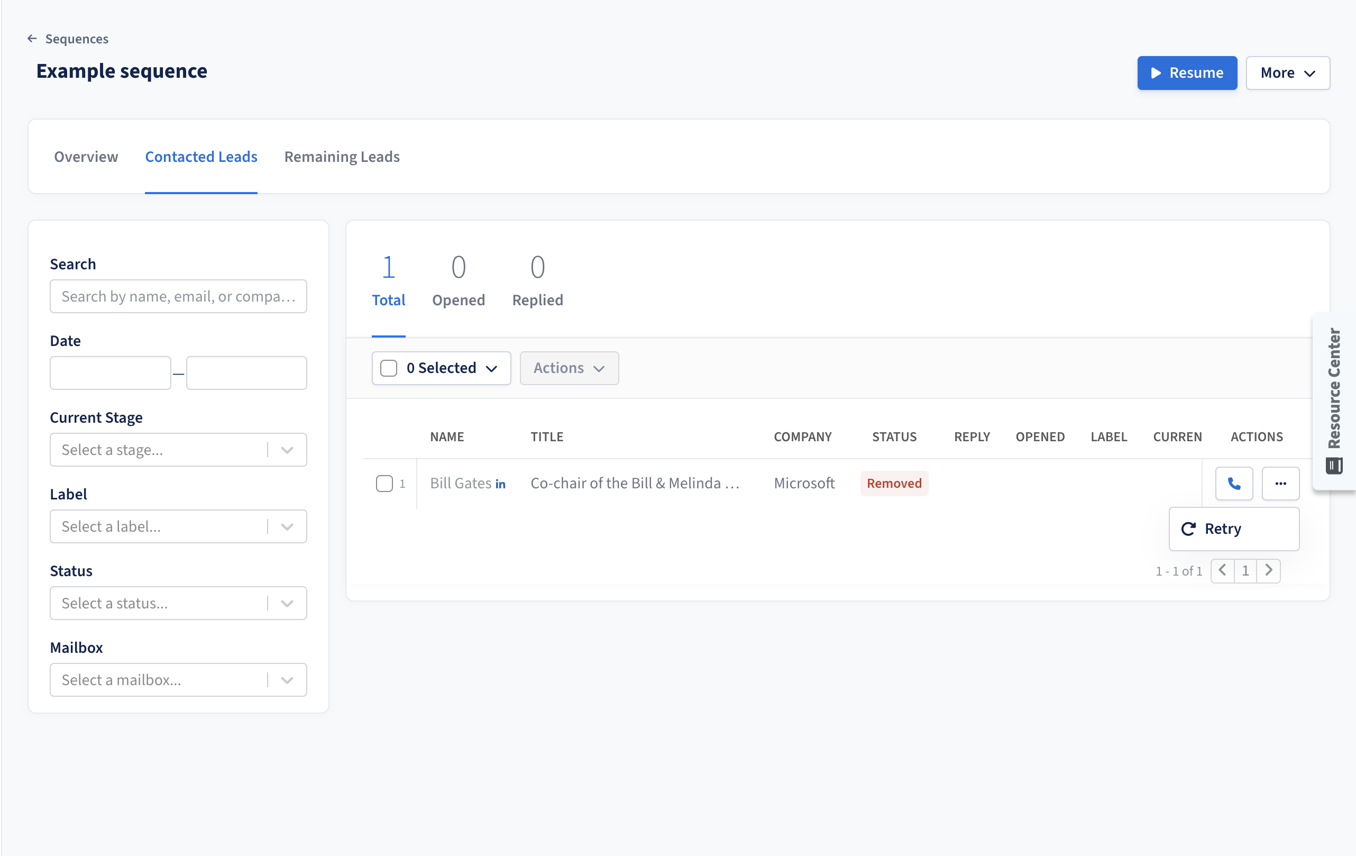Switch to the Overview tab
The height and width of the screenshot is (856, 1356).
(86, 157)
